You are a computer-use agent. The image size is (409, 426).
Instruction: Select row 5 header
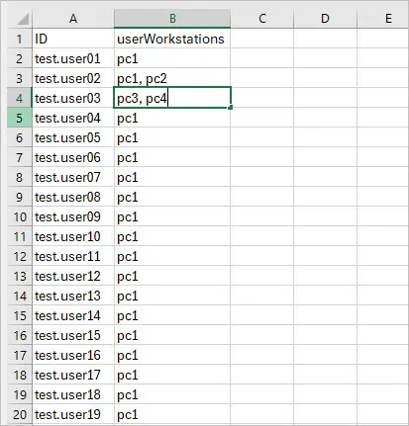[x=20, y=118]
